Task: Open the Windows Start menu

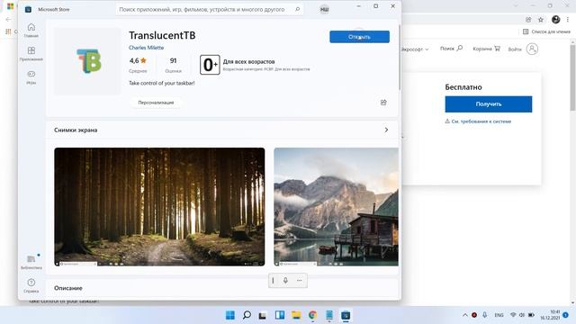Action: pyautogui.click(x=230, y=315)
